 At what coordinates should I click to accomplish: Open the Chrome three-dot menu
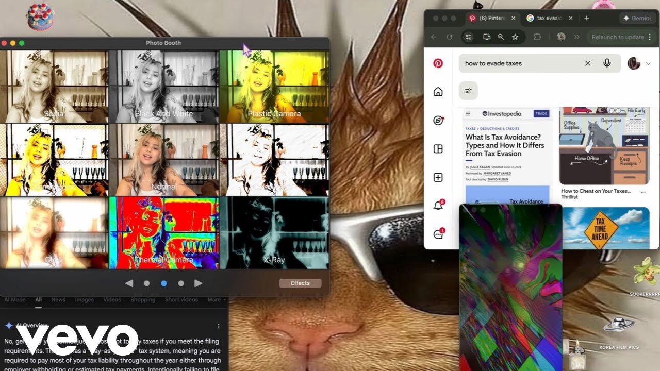(x=651, y=37)
